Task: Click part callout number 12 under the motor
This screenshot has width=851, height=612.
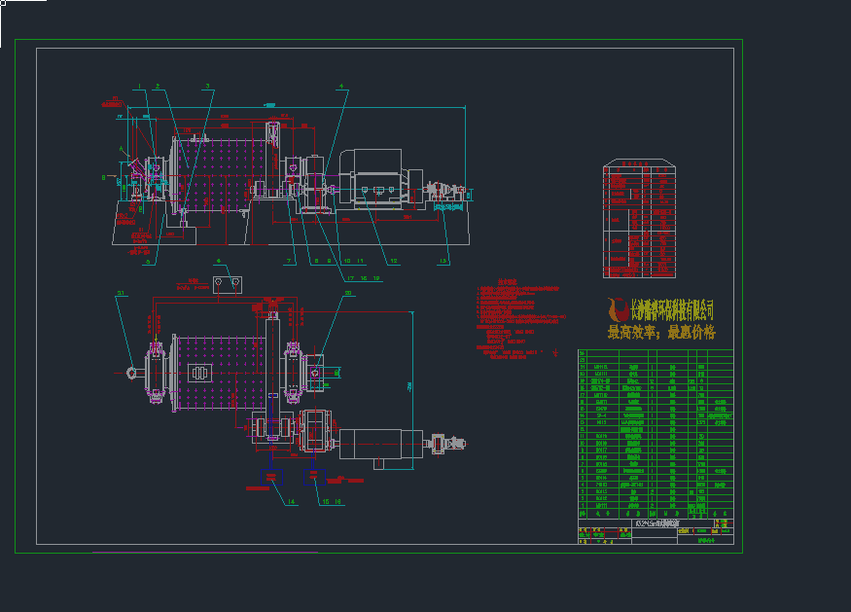Action: click(394, 262)
